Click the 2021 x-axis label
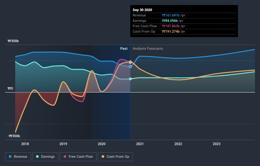The width and height of the screenshot is (260, 166). click(x=140, y=144)
